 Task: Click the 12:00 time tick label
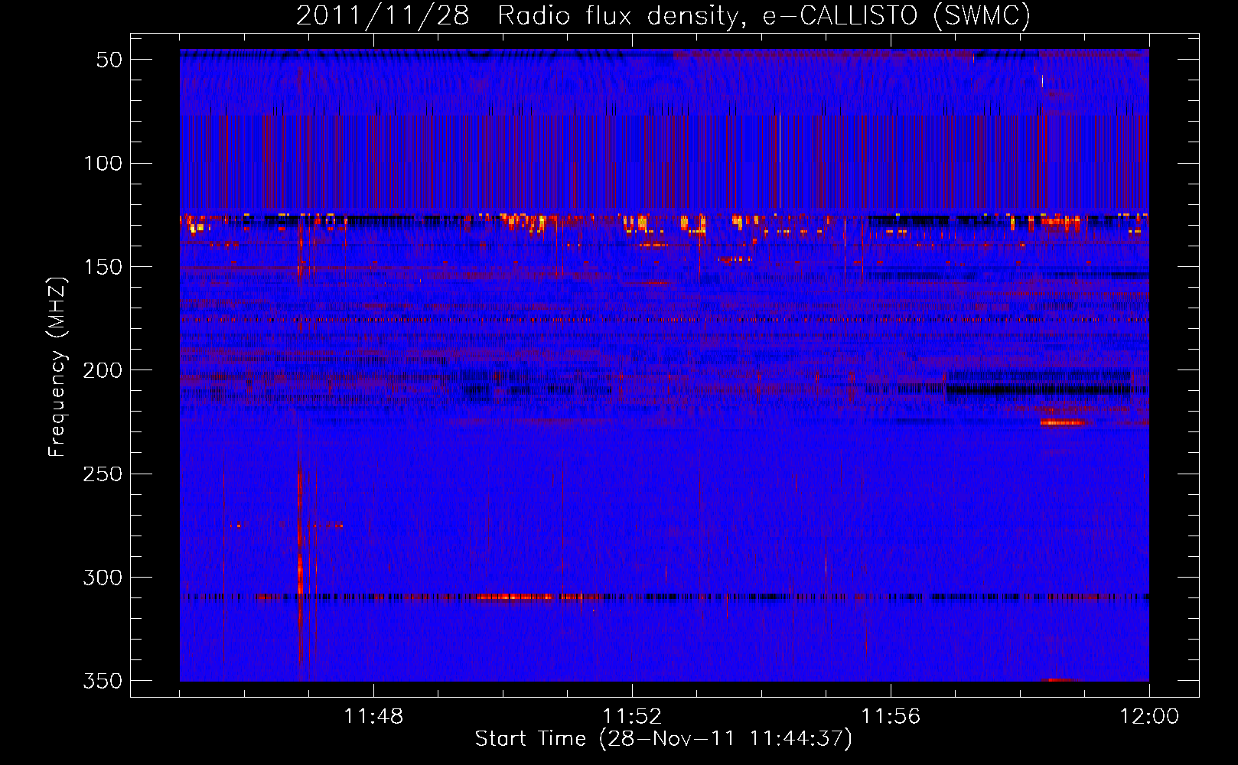pos(1149,716)
